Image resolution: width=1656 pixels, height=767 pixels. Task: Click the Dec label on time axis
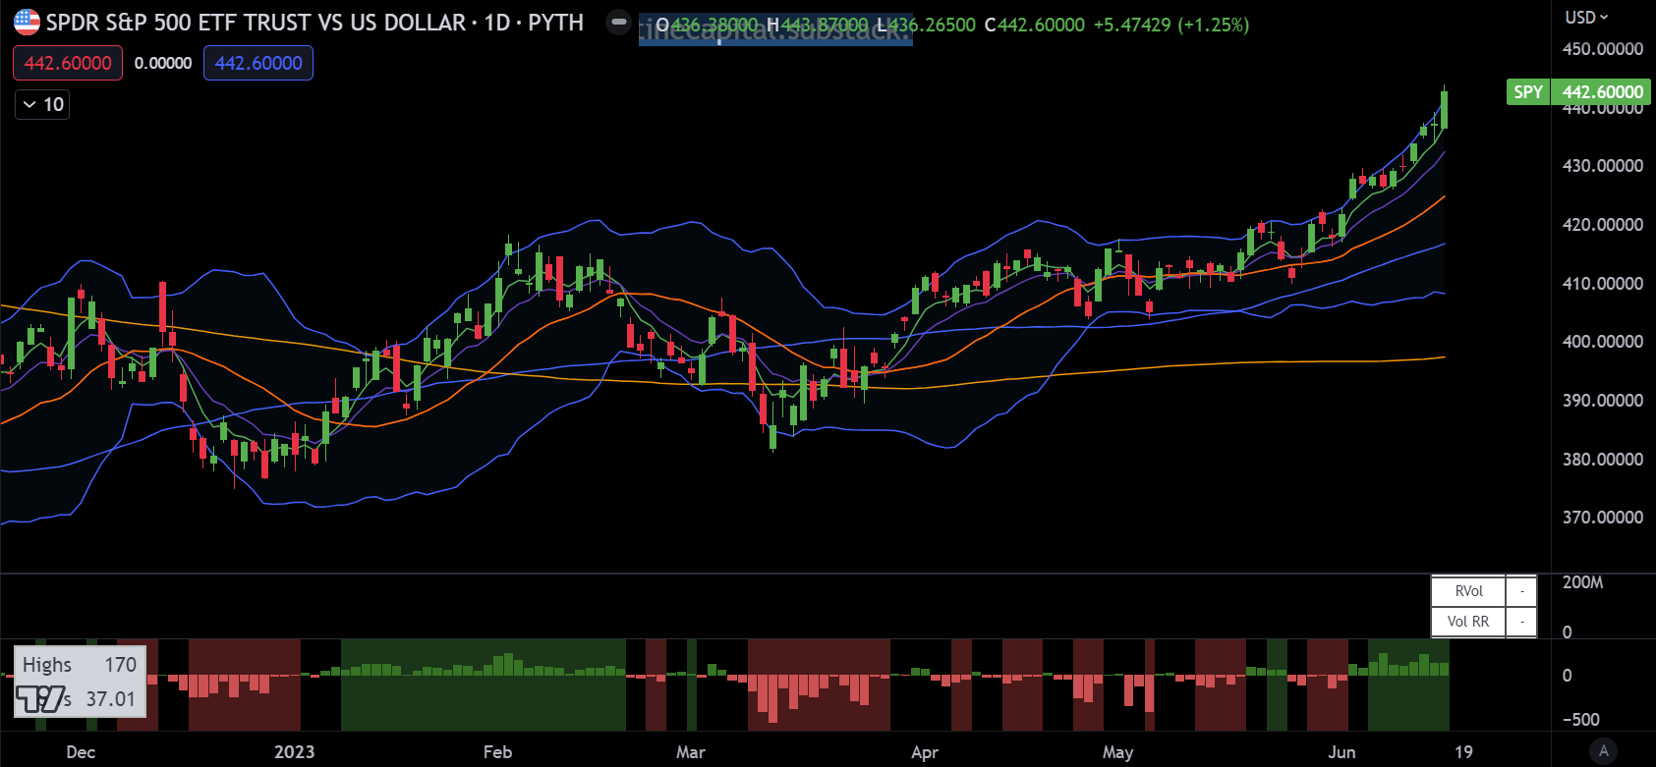tap(81, 752)
